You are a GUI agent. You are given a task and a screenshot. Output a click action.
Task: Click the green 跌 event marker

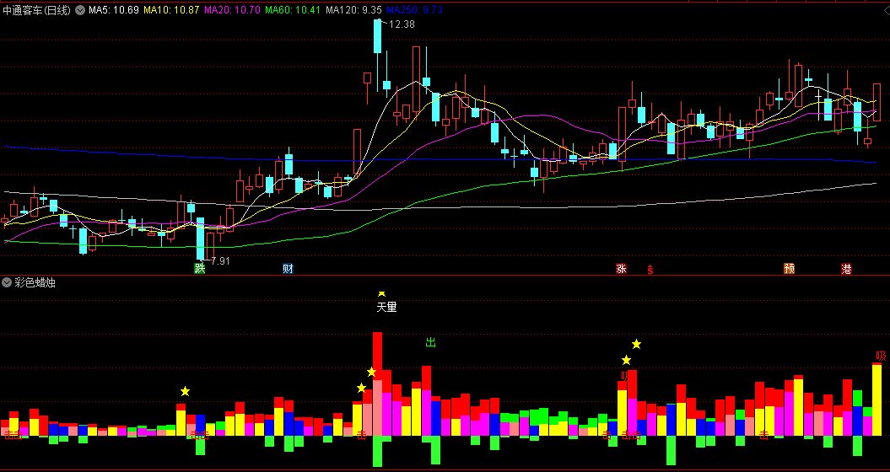click(199, 269)
